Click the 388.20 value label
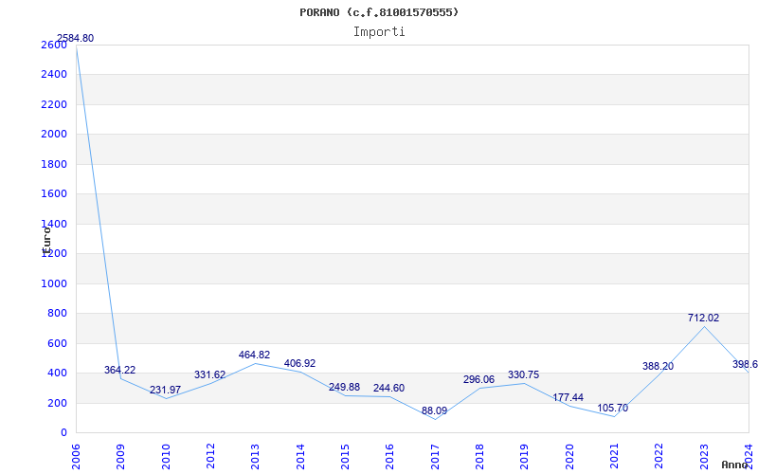This screenshot has width=758, height=474. (658, 367)
